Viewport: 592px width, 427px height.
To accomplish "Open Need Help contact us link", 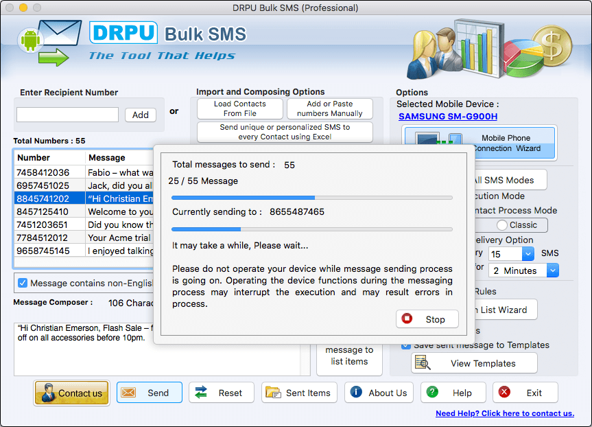I will (505, 413).
